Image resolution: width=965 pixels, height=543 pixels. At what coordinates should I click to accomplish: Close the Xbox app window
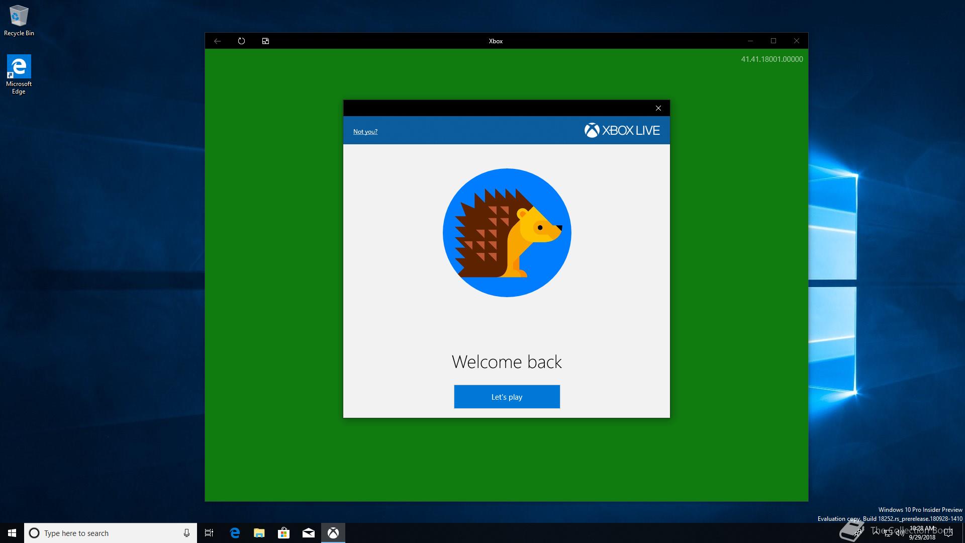pos(797,41)
